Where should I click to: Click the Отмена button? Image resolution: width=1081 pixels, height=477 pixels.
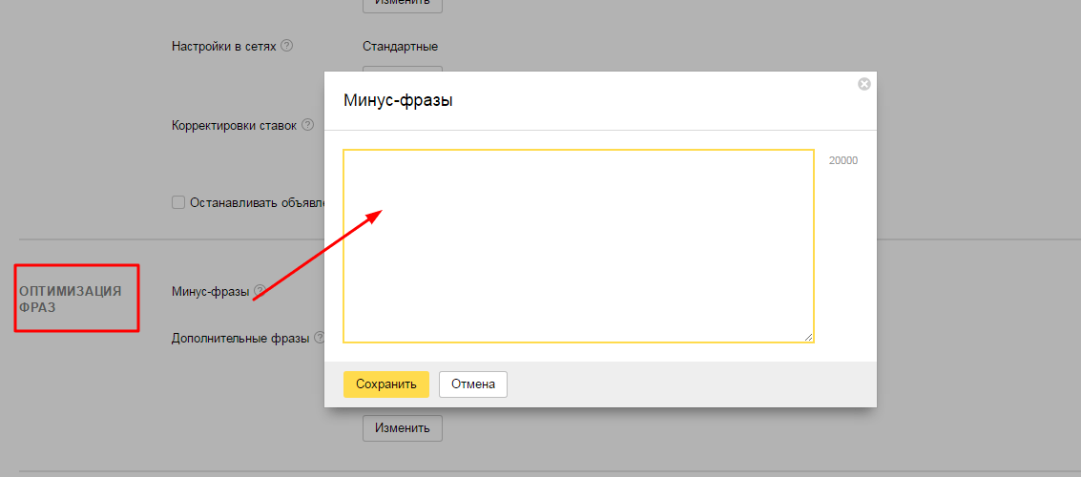473,384
